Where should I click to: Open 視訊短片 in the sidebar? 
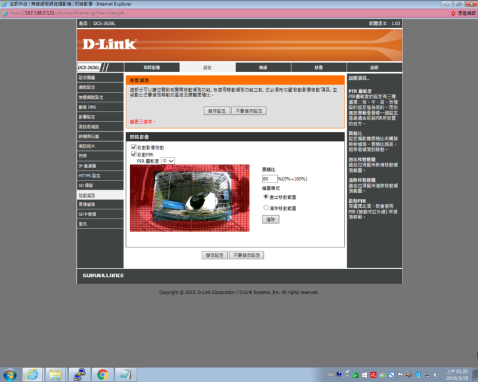100,146
